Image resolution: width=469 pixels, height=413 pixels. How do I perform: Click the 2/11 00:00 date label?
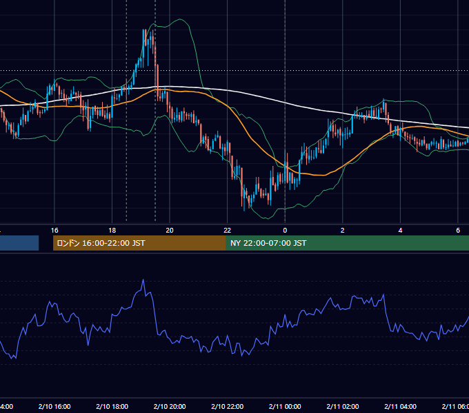click(x=285, y=406)
